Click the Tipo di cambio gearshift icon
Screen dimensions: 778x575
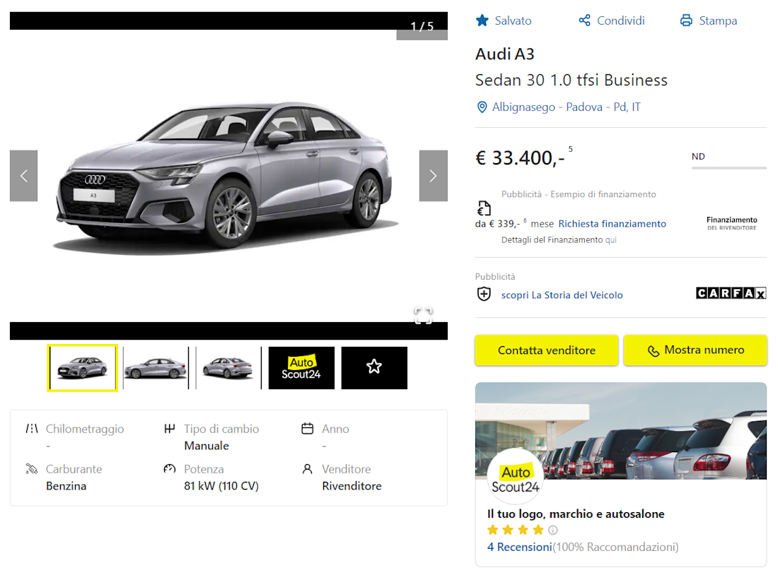(x=169, y=428)
